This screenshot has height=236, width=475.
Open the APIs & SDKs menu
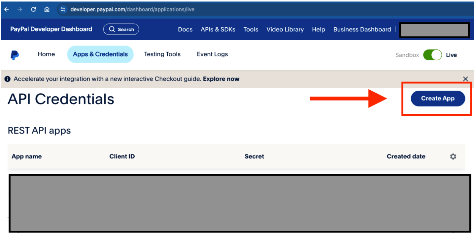[218, 29]
